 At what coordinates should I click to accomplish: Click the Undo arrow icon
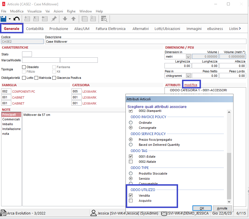click(17, 19)
